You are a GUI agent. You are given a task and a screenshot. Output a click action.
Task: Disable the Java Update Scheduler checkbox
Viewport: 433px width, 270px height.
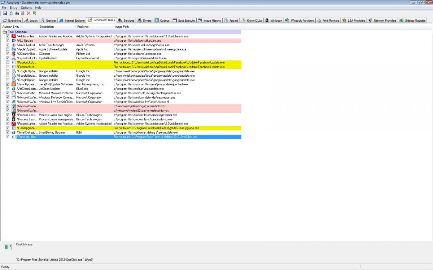(x=8, y=84)
